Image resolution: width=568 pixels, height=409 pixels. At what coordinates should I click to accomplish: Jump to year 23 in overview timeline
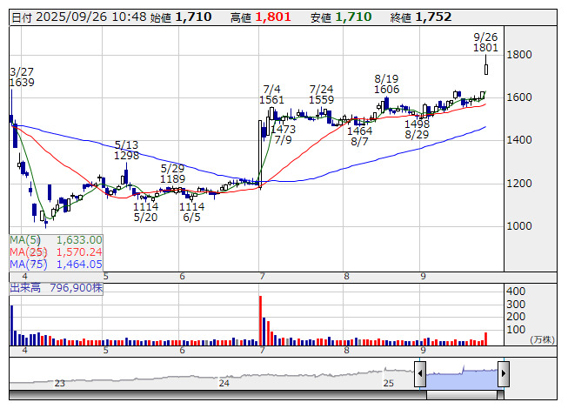[x=60, y=383]
